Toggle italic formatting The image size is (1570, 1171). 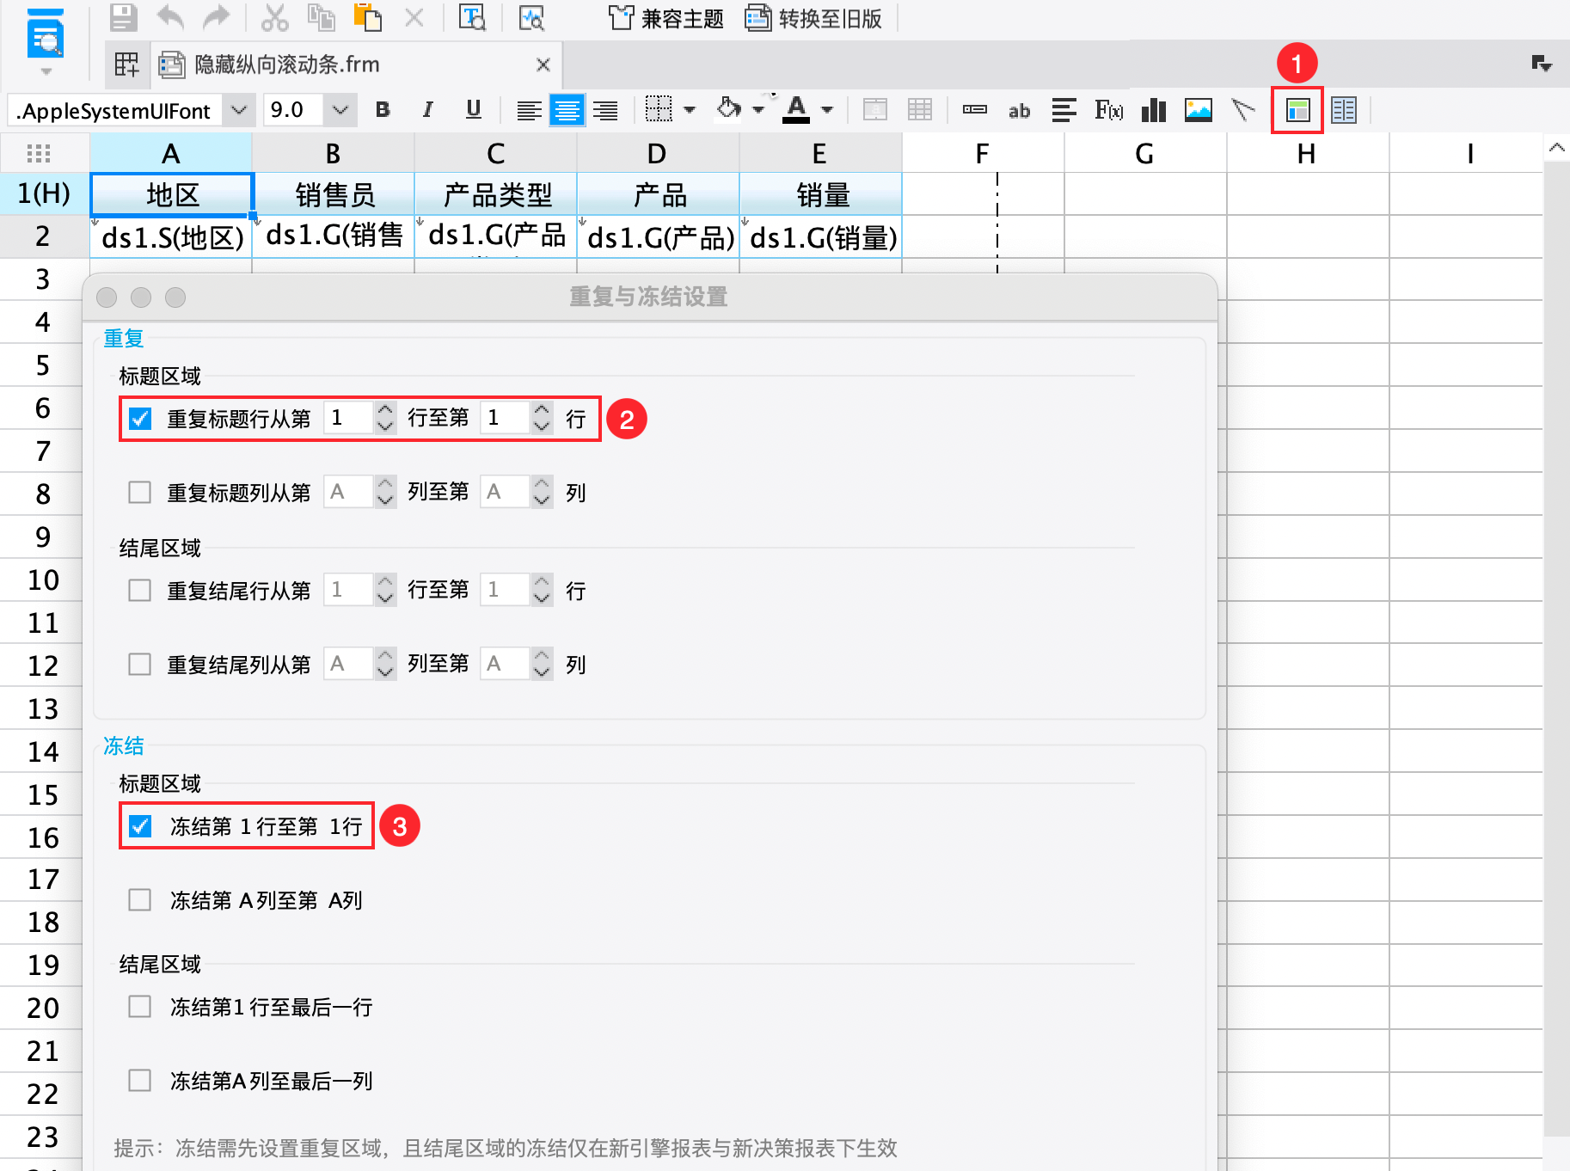coord(427,109)
